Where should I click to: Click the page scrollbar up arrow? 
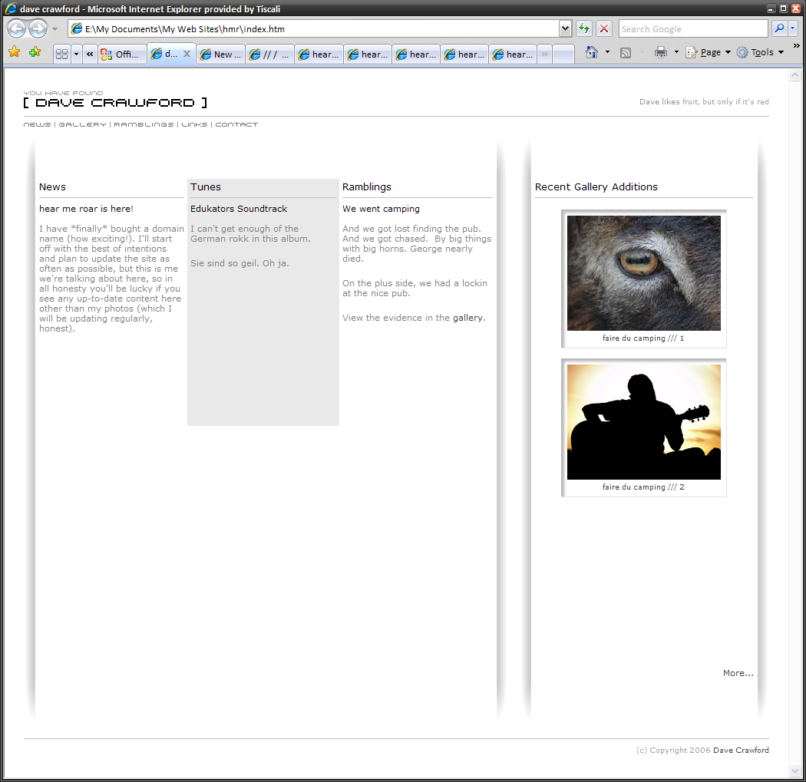coord(794,75)
